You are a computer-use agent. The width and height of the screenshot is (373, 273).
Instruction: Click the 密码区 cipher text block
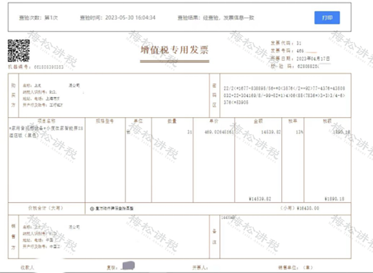coord(284,95)
